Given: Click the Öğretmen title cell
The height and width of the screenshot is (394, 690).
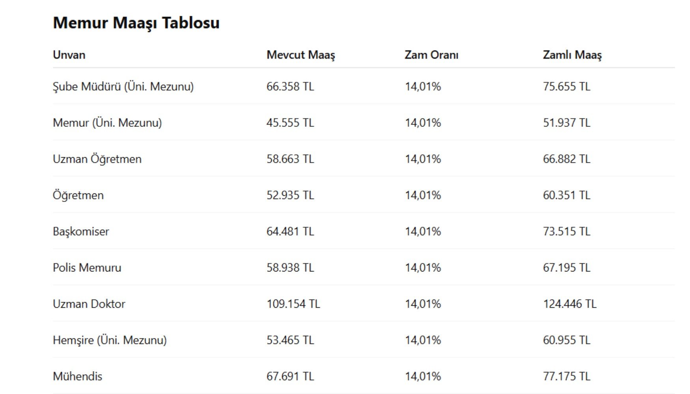Looking at the screenshot, I should [78, 195].
